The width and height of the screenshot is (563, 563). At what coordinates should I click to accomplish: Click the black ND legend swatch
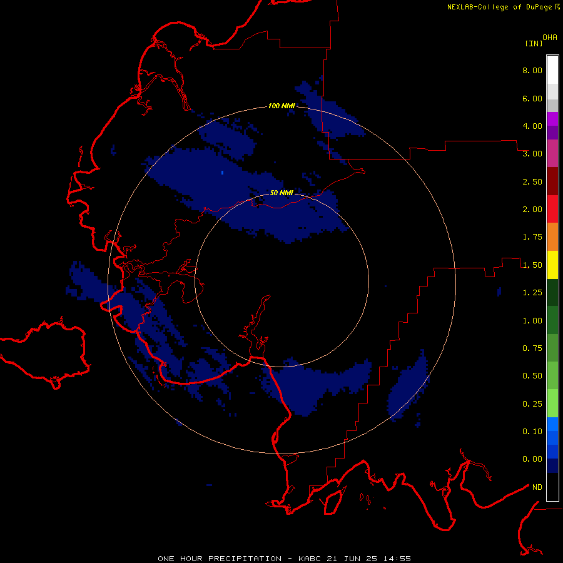click(x=552, y=487)
